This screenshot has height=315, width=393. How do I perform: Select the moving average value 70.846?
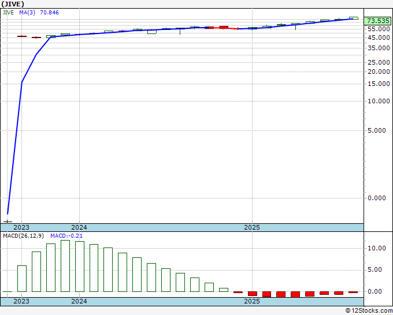pos(49,13)
